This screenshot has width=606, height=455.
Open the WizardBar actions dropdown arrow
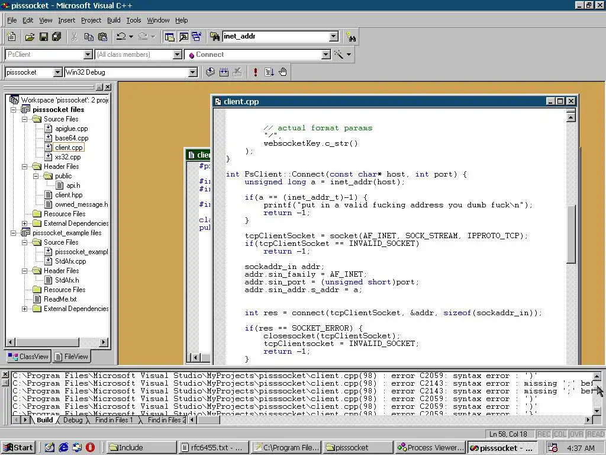[349, 55]
